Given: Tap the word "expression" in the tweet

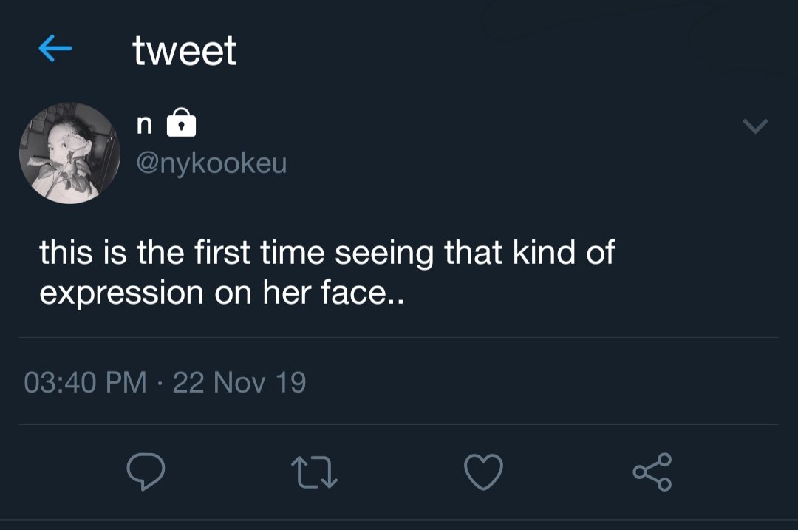Looking at the screenshot, I should 121,294.
